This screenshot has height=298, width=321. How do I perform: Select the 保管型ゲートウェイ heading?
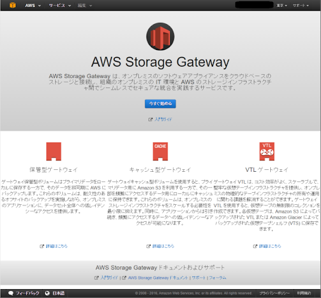[x=54, y=170]
